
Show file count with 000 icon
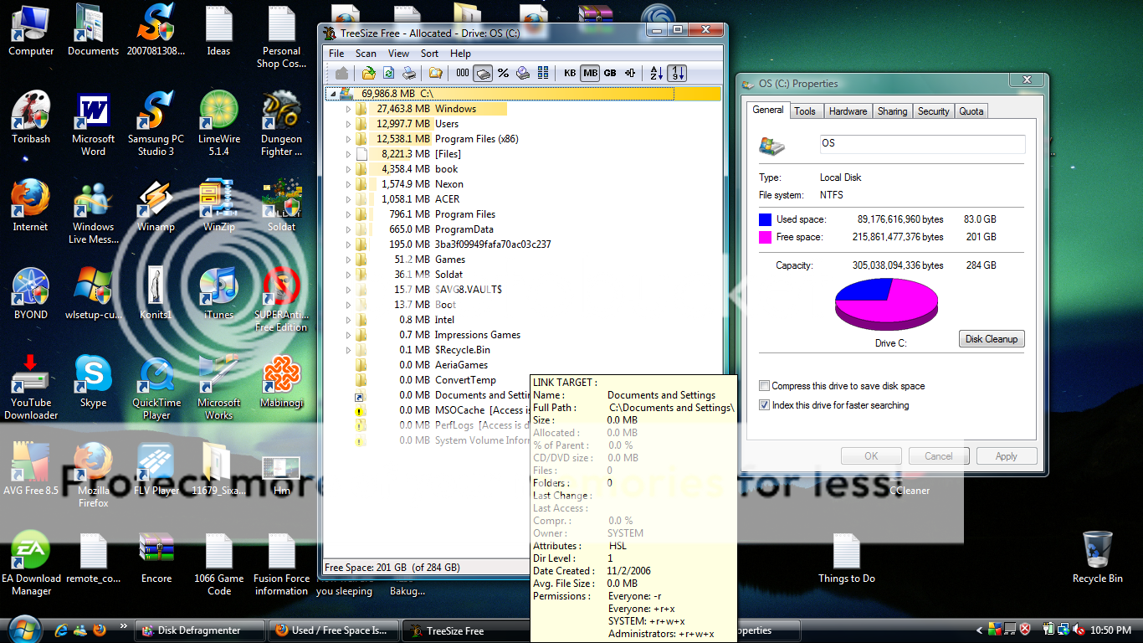463,73
